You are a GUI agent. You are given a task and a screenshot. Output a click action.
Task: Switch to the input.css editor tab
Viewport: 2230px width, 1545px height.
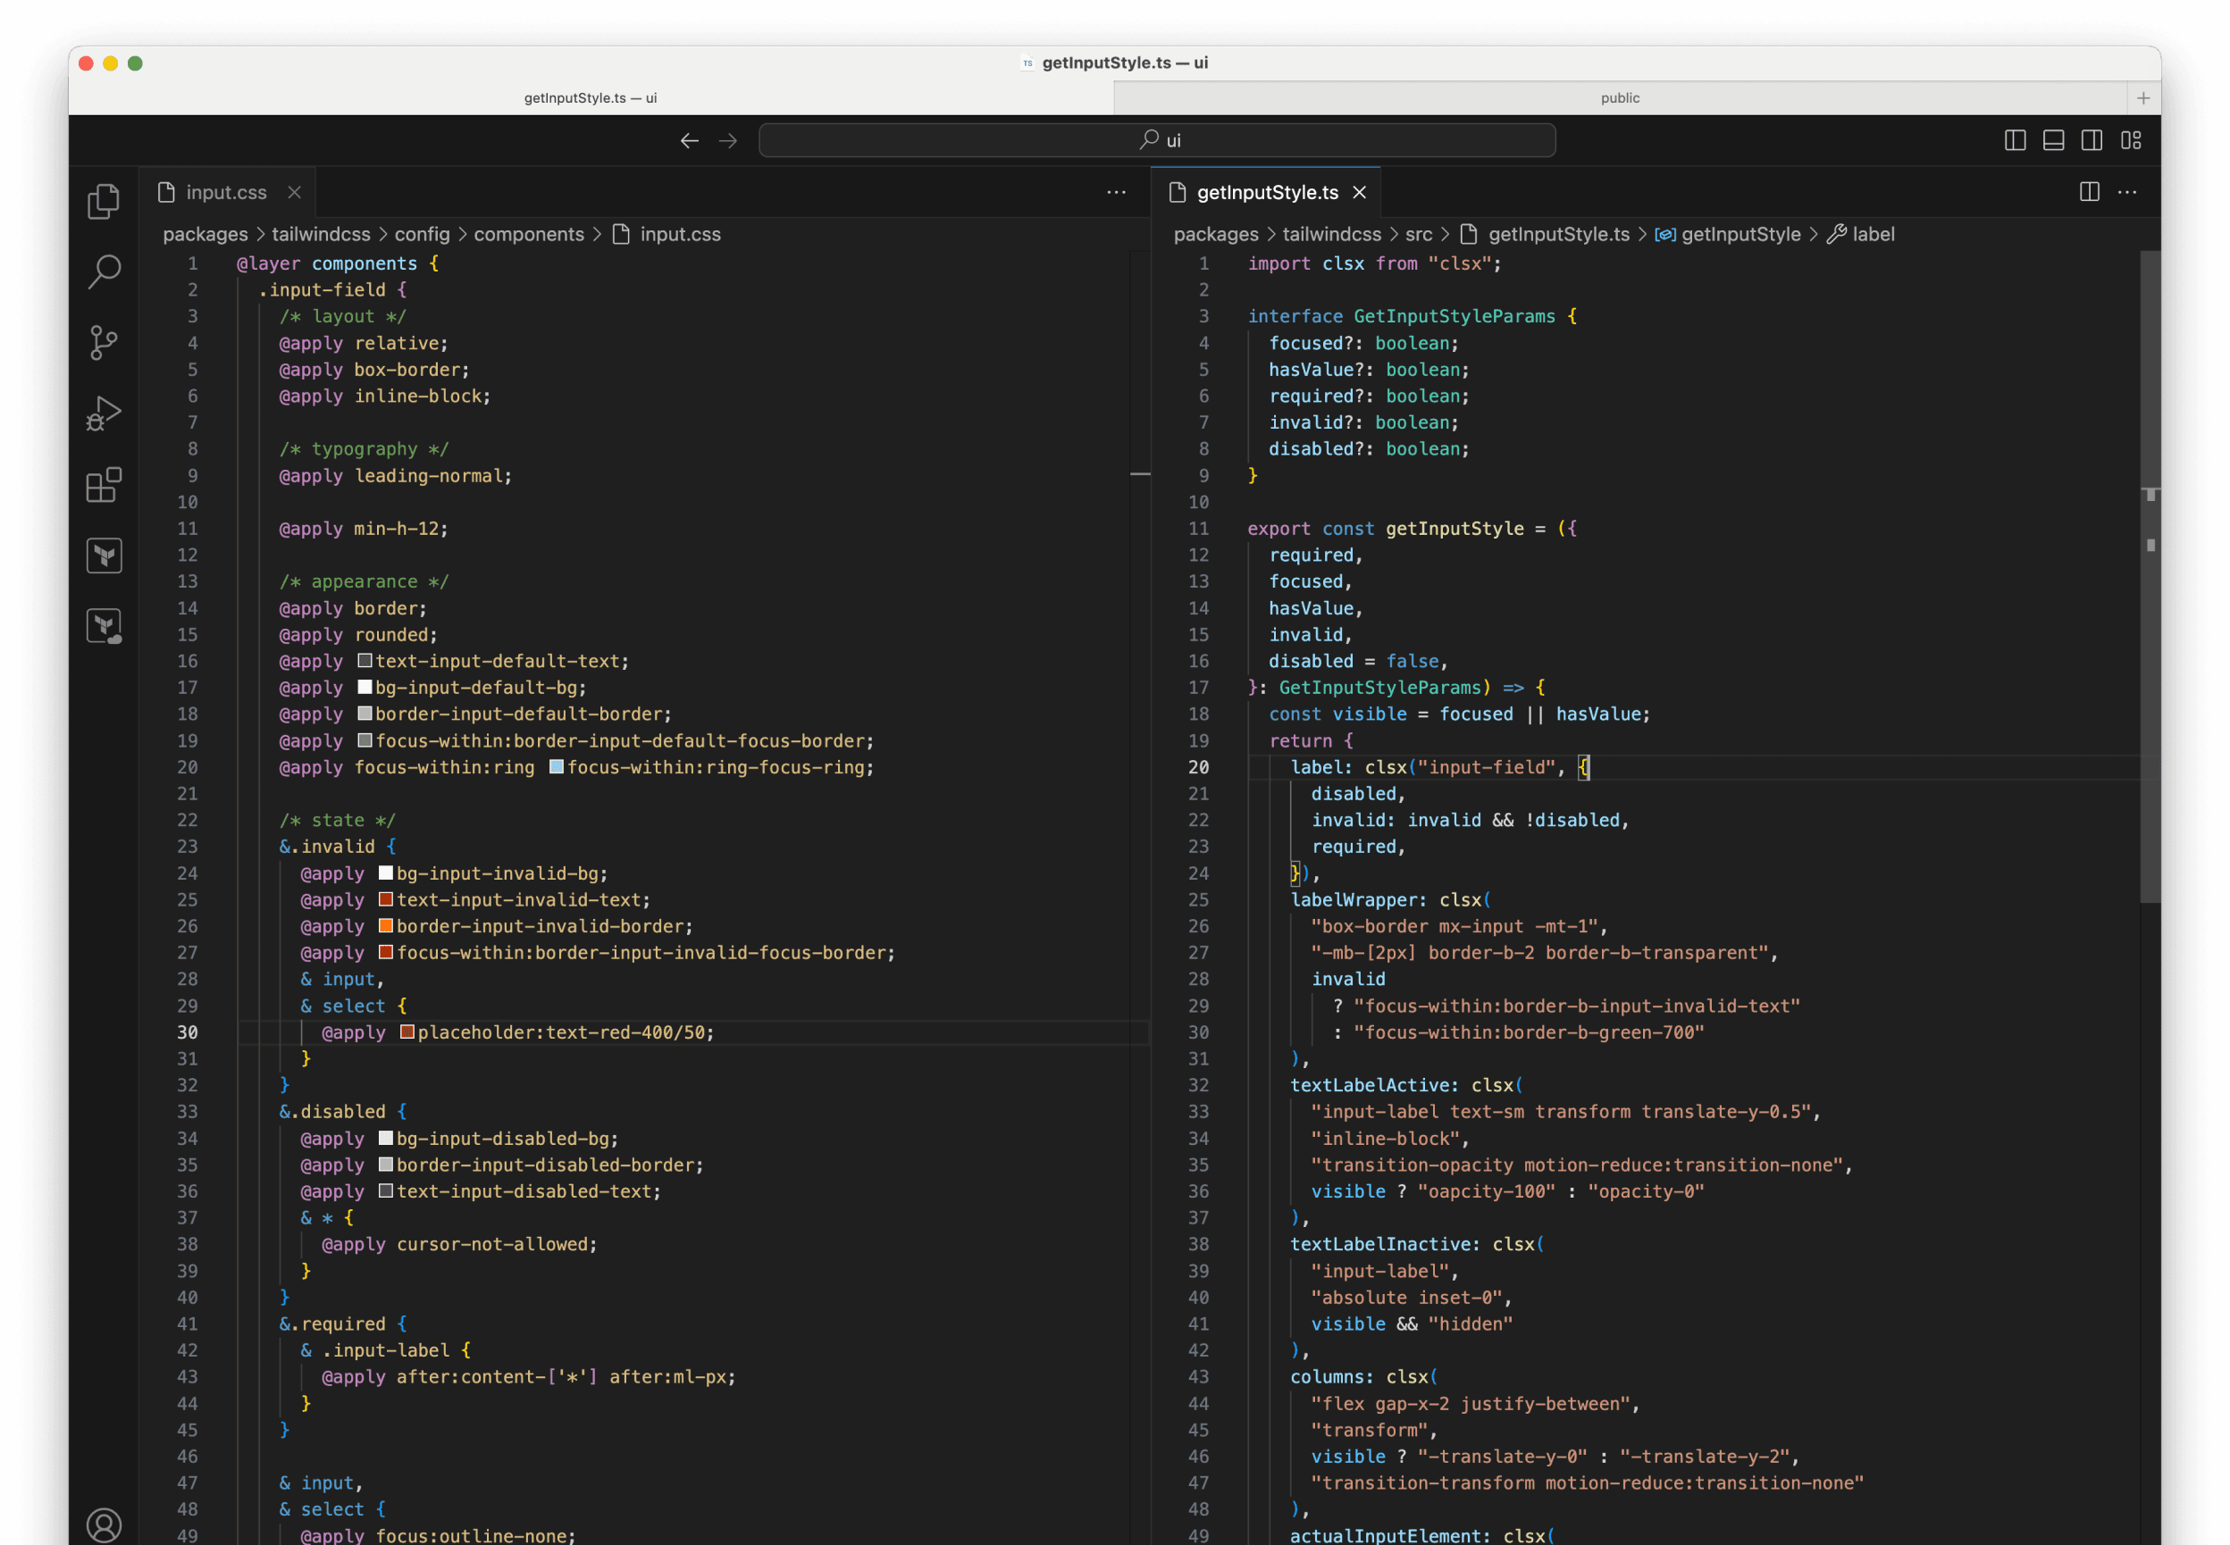(x=226, y=192)
